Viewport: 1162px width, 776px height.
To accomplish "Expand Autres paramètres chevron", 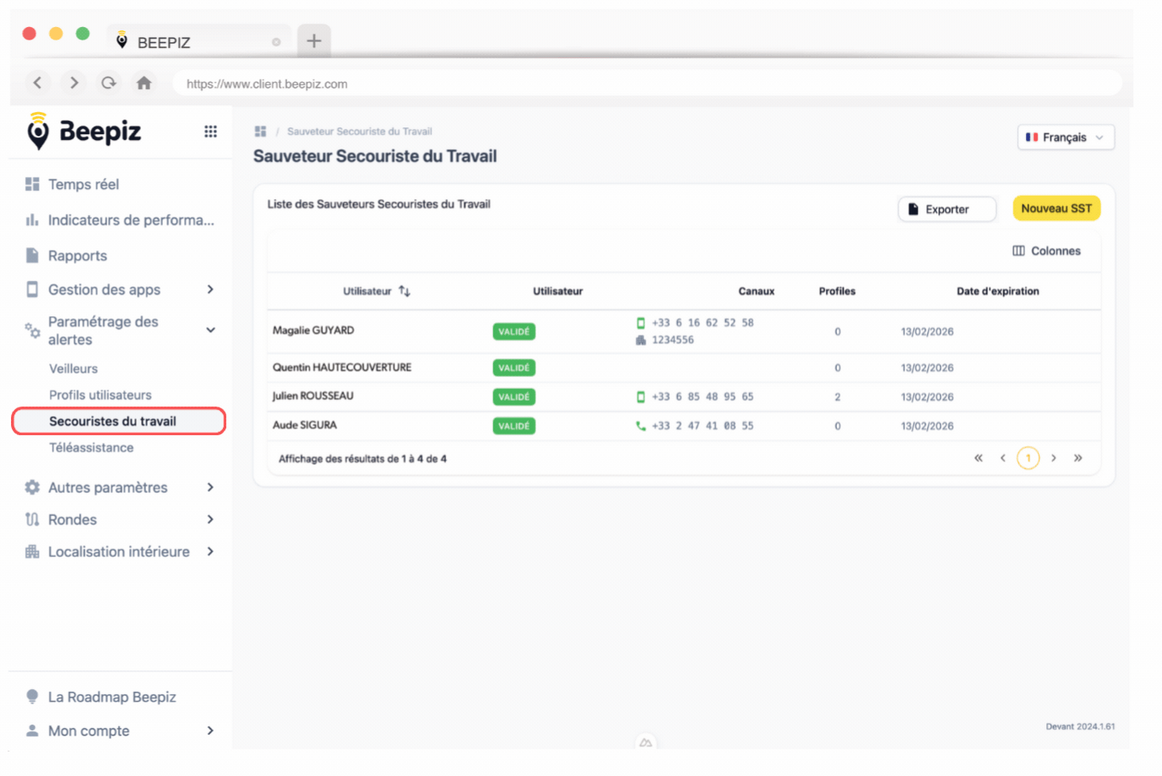I will point(210,488).
